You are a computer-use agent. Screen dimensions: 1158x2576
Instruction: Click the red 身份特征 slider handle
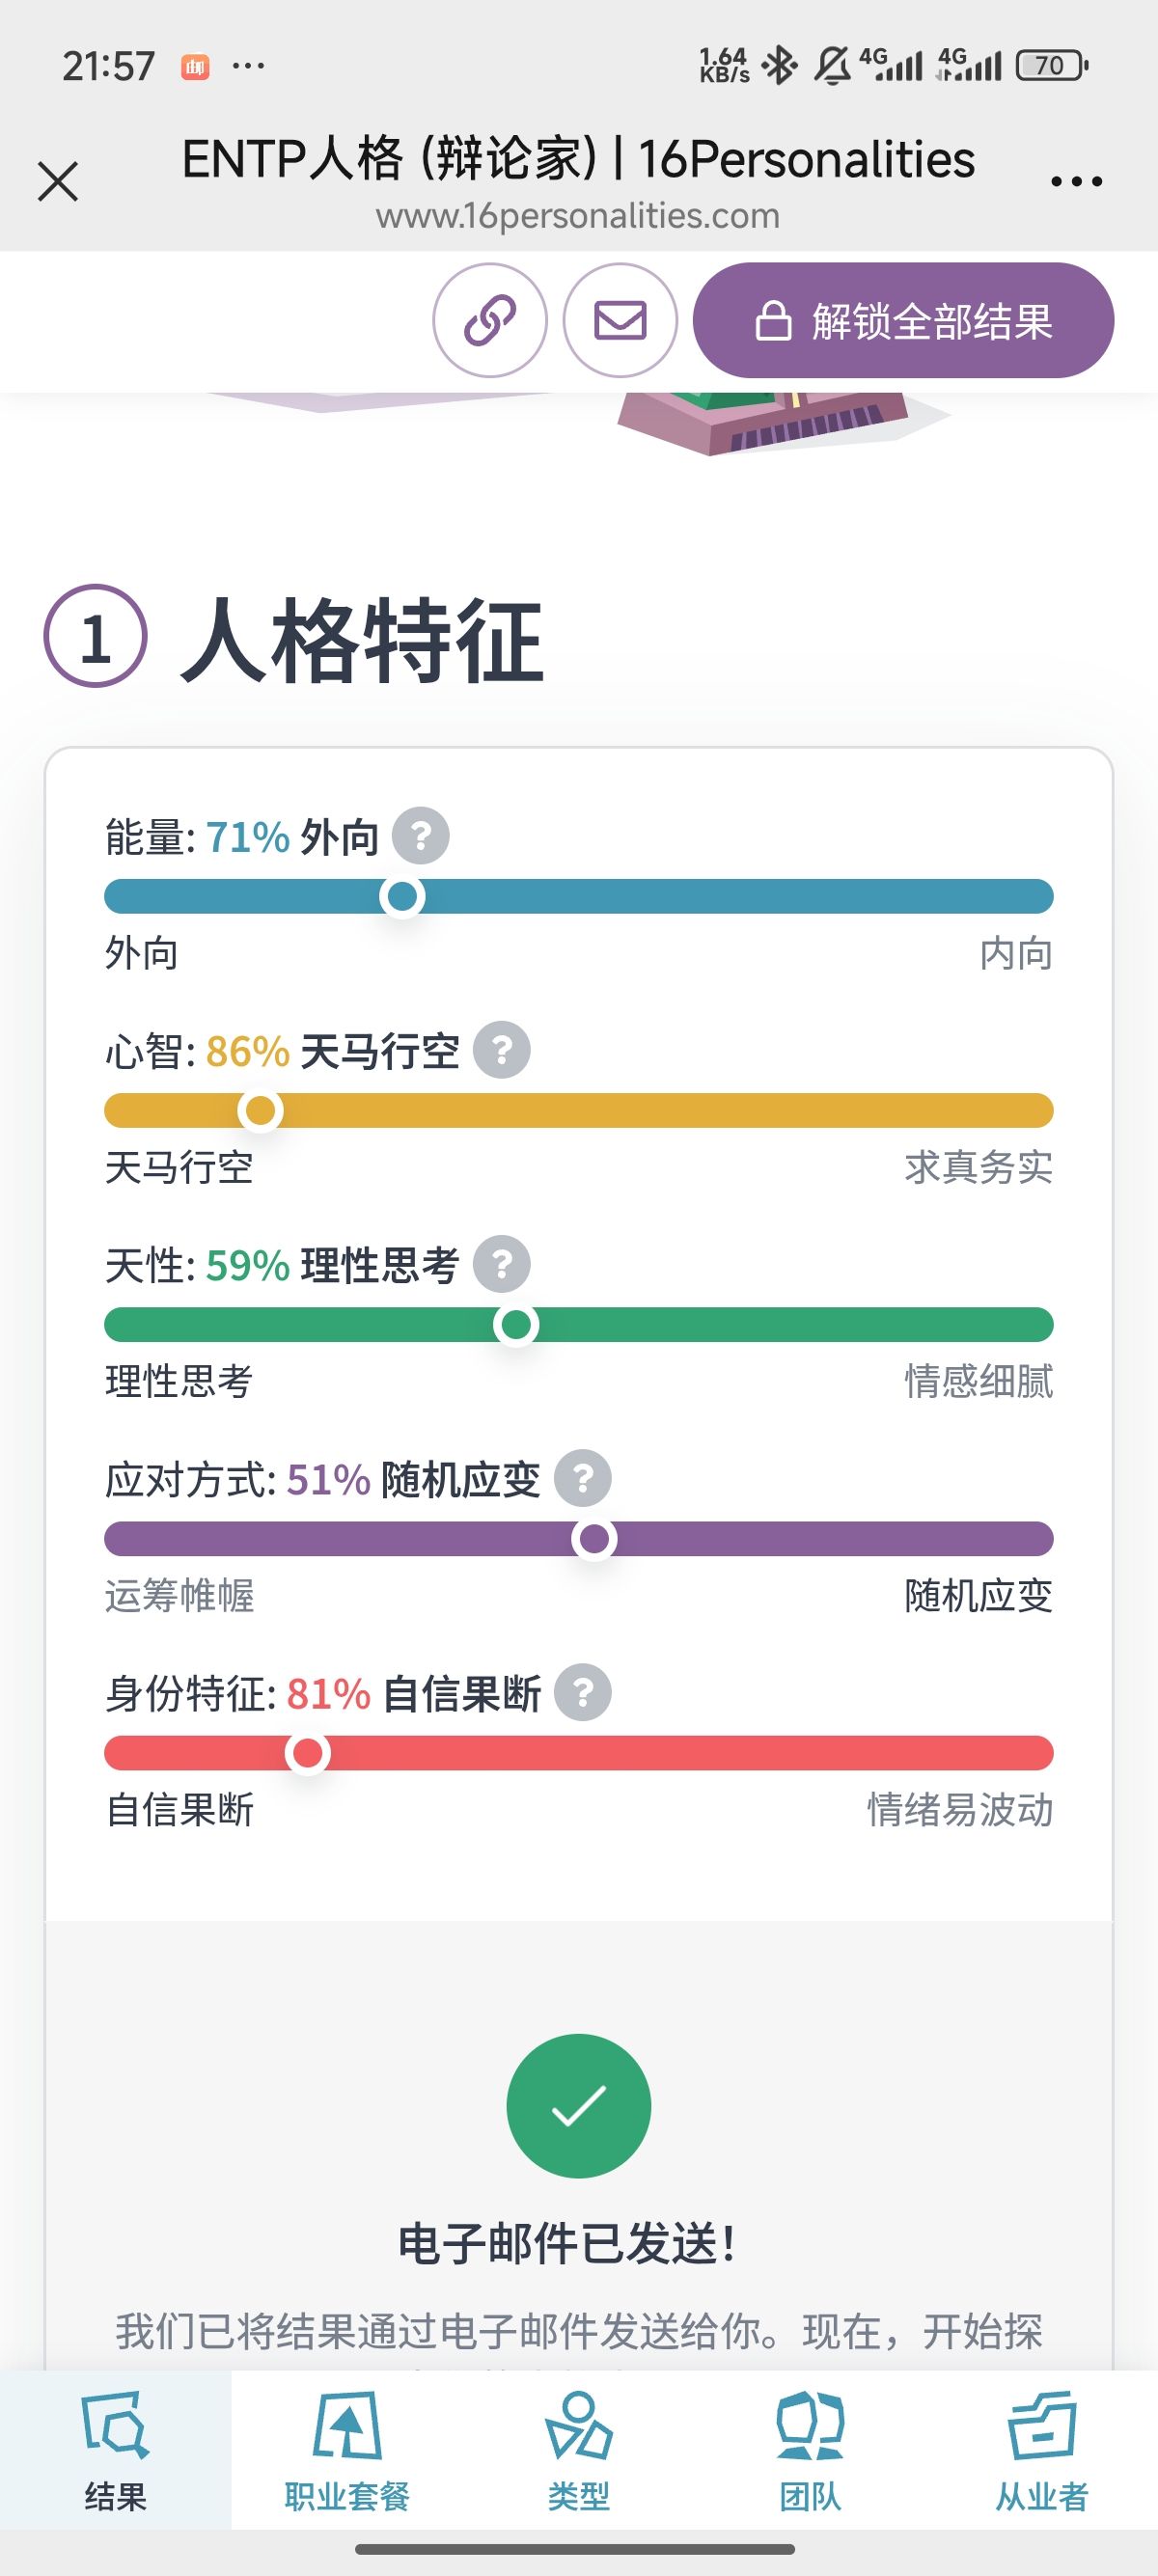click(x=307, y=1752)
